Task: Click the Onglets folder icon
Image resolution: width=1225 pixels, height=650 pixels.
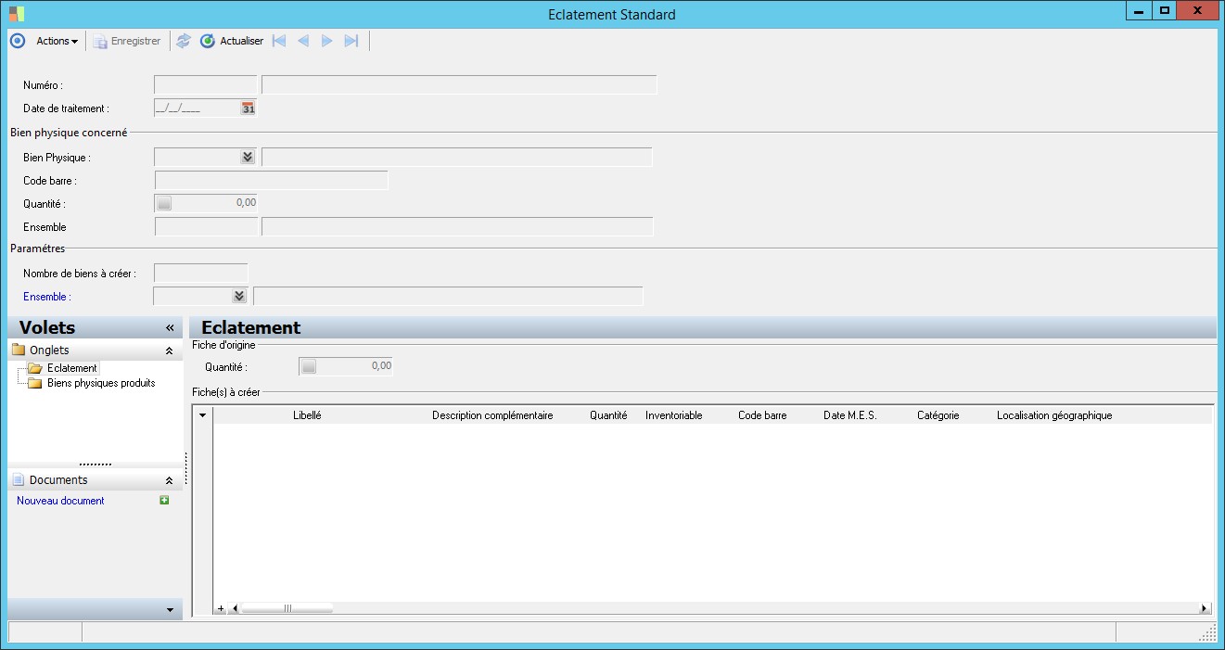Action: click(19, 350)
